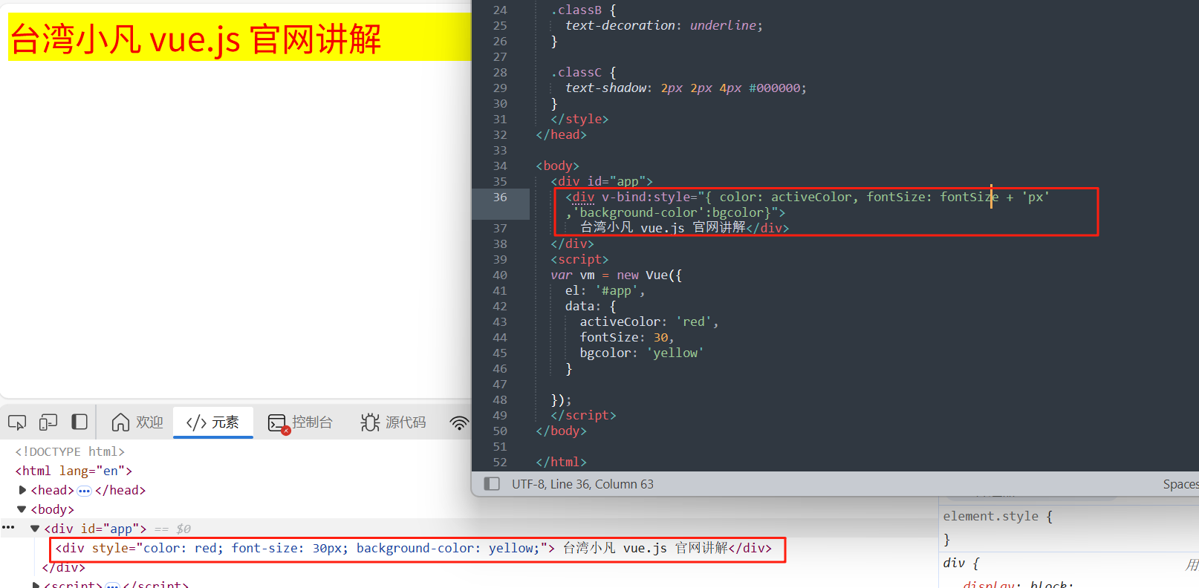Image resolution: width=1199 pixels, height=588 pixels.
Task: Open the three-dot actions for div#app node
Action: click(x=8, y=527)
